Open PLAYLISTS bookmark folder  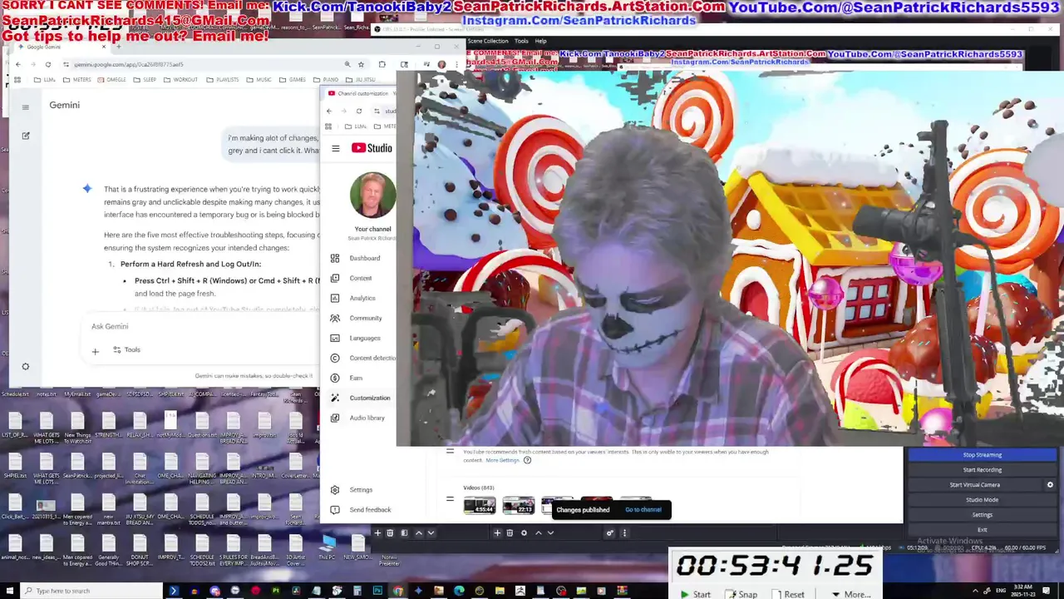[222, 80]
